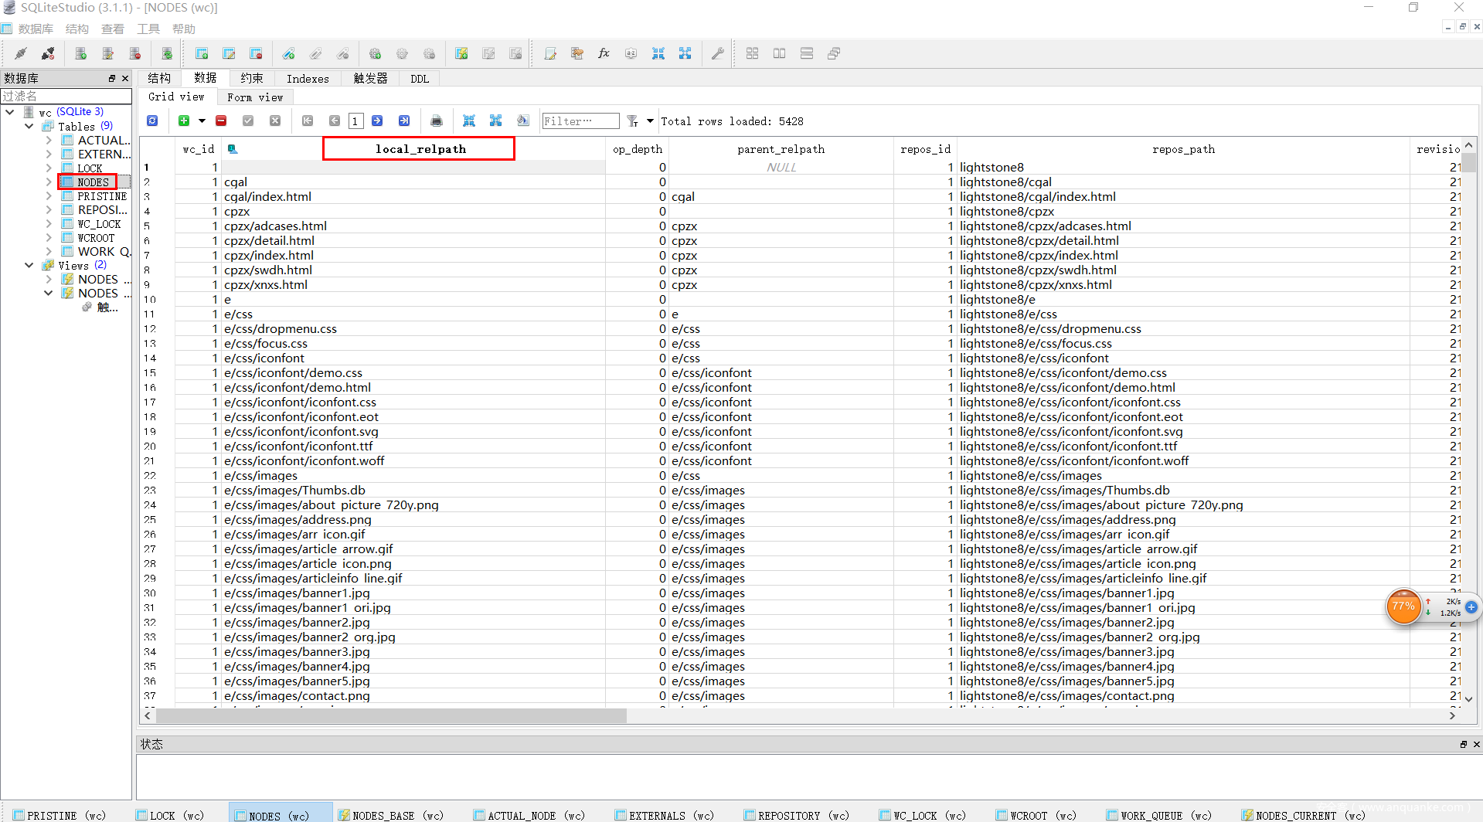Click the SQL function editor fx icon
Image resolution: width=1483 pixels, height=822 pixels.
coord(604,53)
